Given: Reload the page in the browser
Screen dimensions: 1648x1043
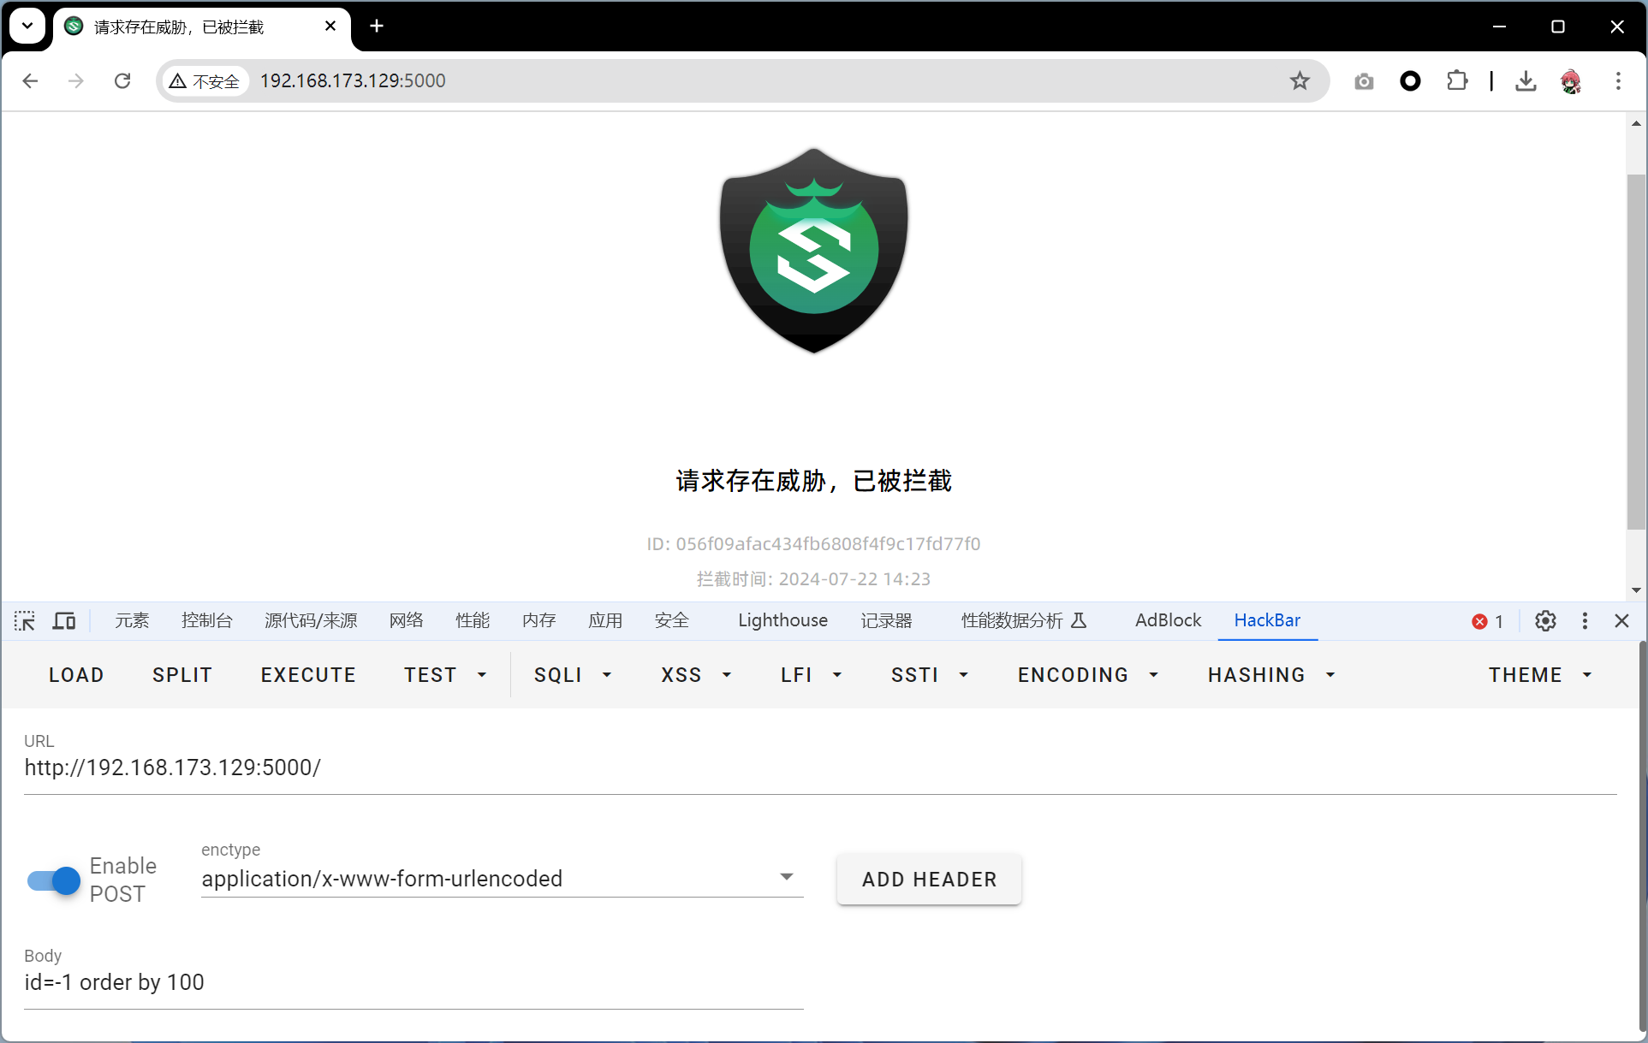Looking at the screenshot, I should pos(122,81).
